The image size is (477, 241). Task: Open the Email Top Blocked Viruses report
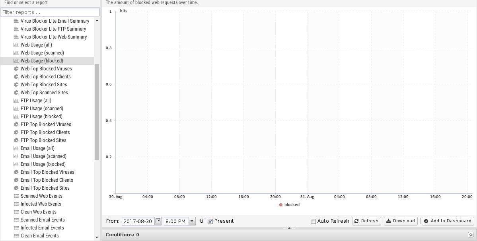click(47, 172)
